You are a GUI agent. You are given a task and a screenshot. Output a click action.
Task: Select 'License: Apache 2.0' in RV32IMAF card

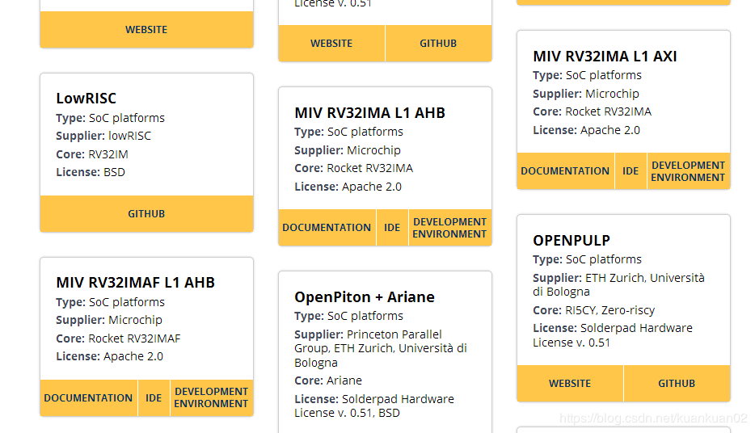tap(110, 356)
